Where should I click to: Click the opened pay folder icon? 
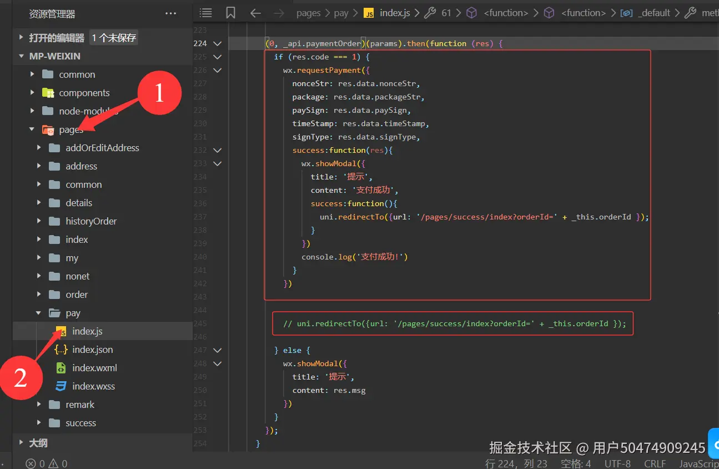[54, 313]
